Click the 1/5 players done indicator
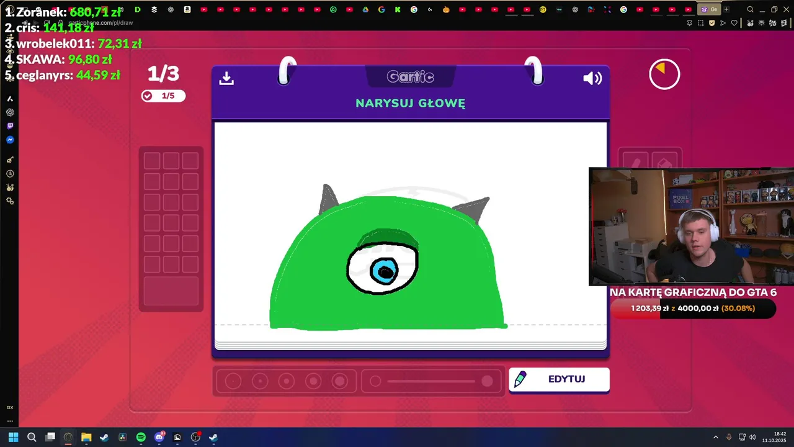Viewport: 794px width, 447px height. tap(163, 96)
